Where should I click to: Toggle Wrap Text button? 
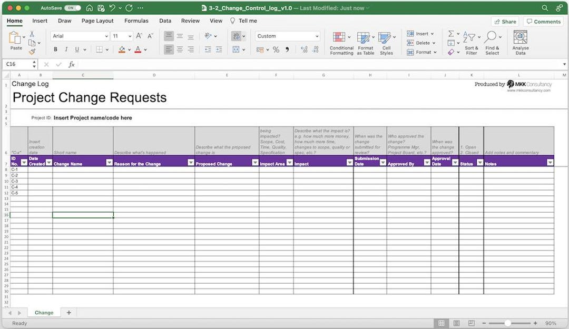(236, 36)
